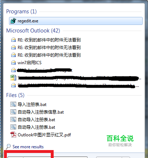Click the gear icon next to 导入注册表.bat

(13, 104)
